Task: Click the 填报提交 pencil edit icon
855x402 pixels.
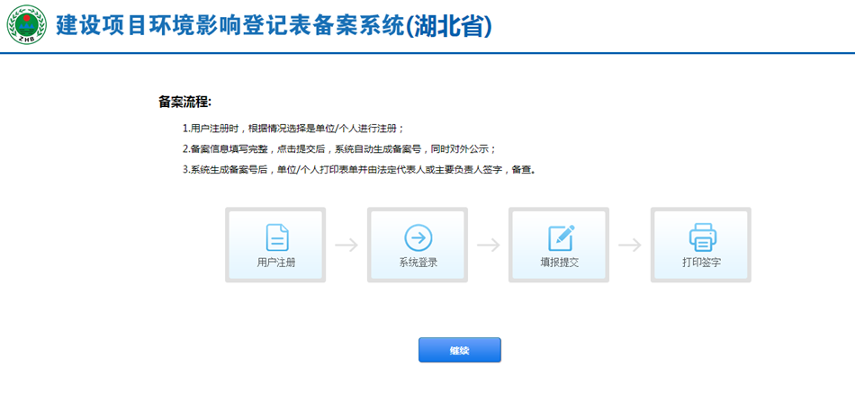Action: (560, 237)
